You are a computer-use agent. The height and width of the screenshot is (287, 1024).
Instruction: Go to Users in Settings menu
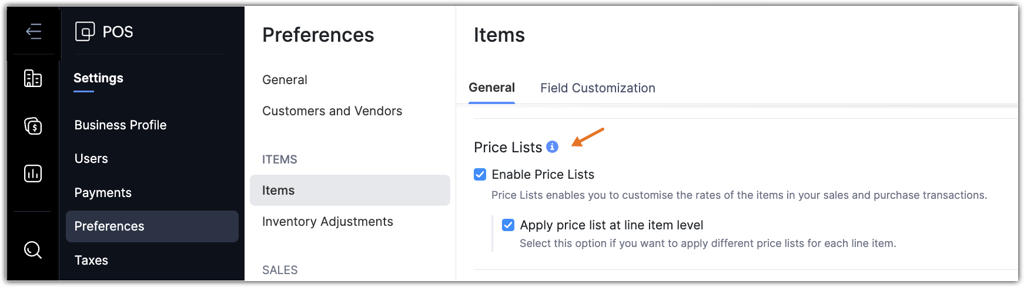(x=91, y=159)
